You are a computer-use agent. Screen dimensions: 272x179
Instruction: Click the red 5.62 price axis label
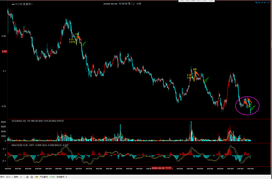[x=4, y=51]
